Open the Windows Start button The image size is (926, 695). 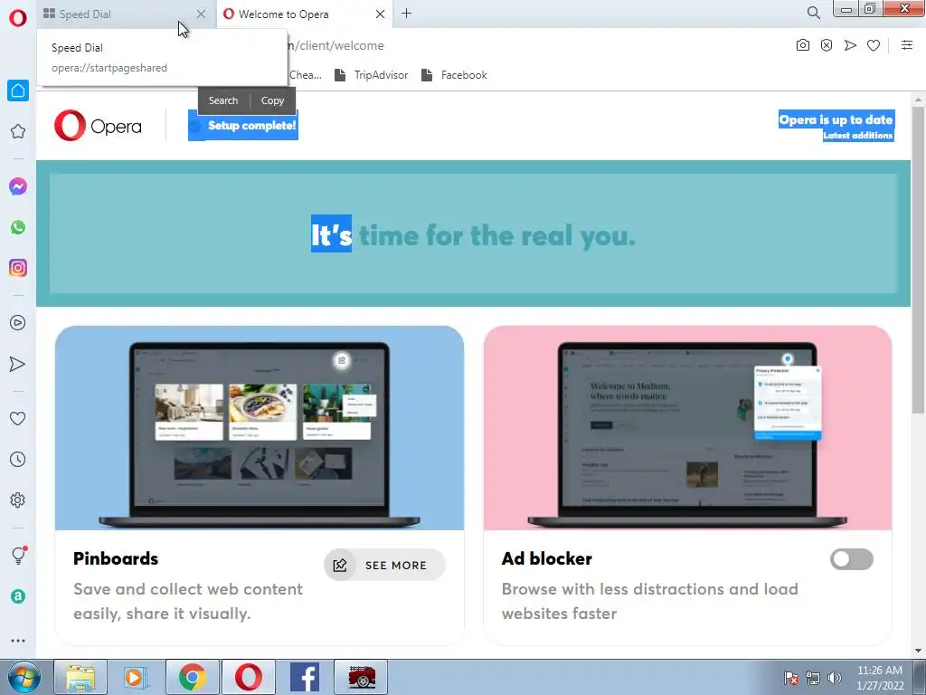[24, 677]
